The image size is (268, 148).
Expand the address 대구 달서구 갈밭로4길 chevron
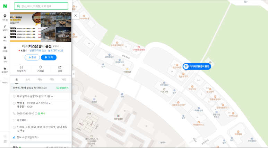[x=52, y=96]
